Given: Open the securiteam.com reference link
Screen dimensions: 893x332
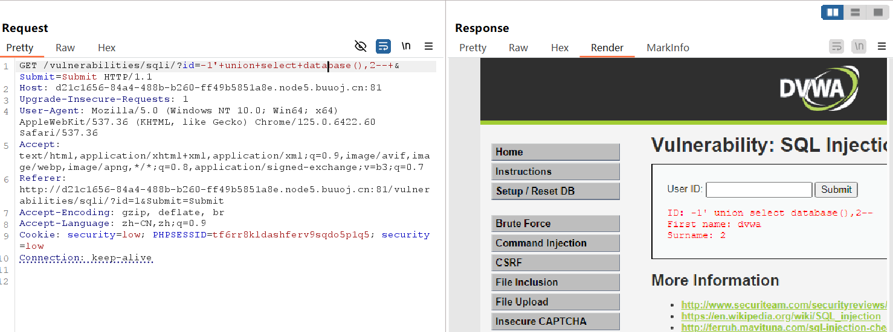Looking at the screenshot, I should click(784, 305).
